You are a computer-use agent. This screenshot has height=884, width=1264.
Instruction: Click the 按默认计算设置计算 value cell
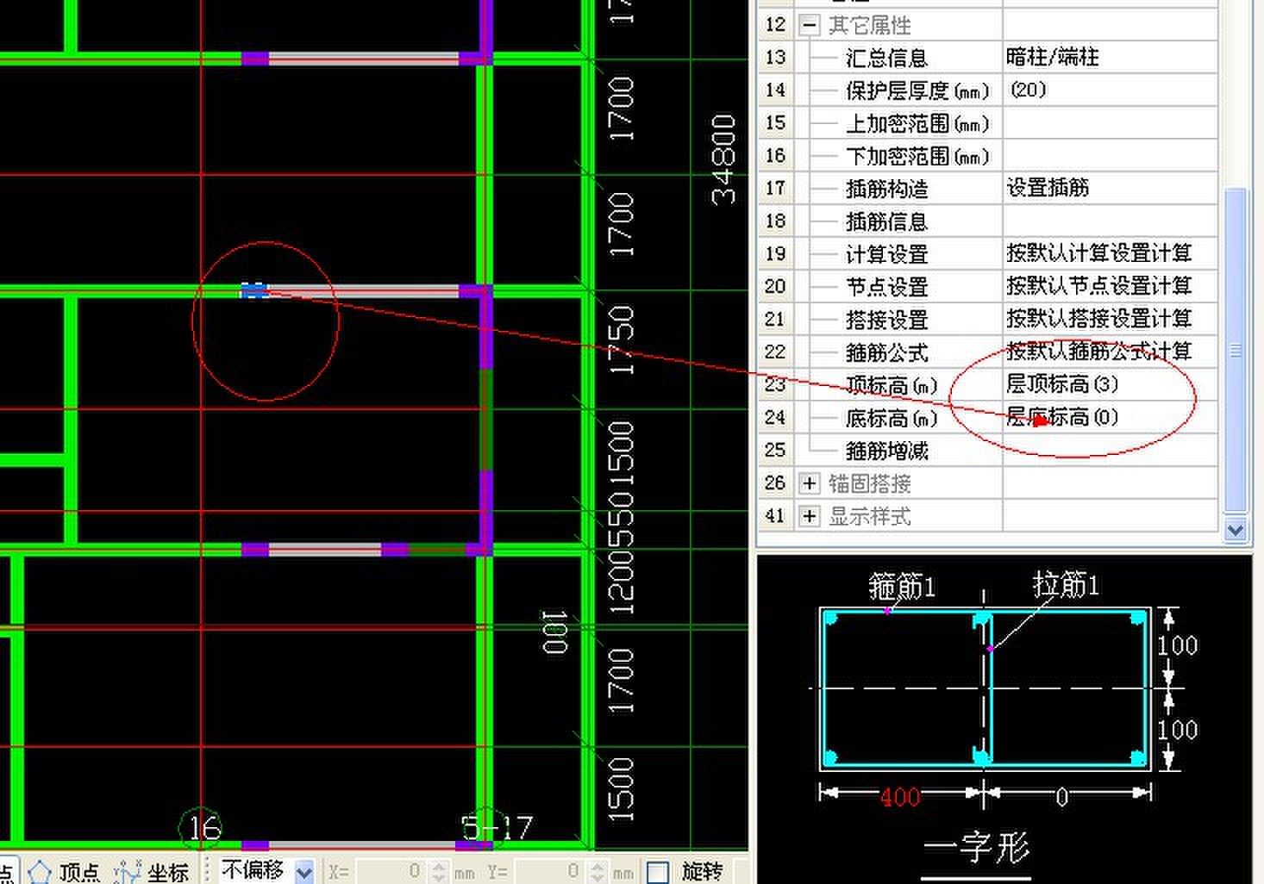click(x=1110, y=254)
